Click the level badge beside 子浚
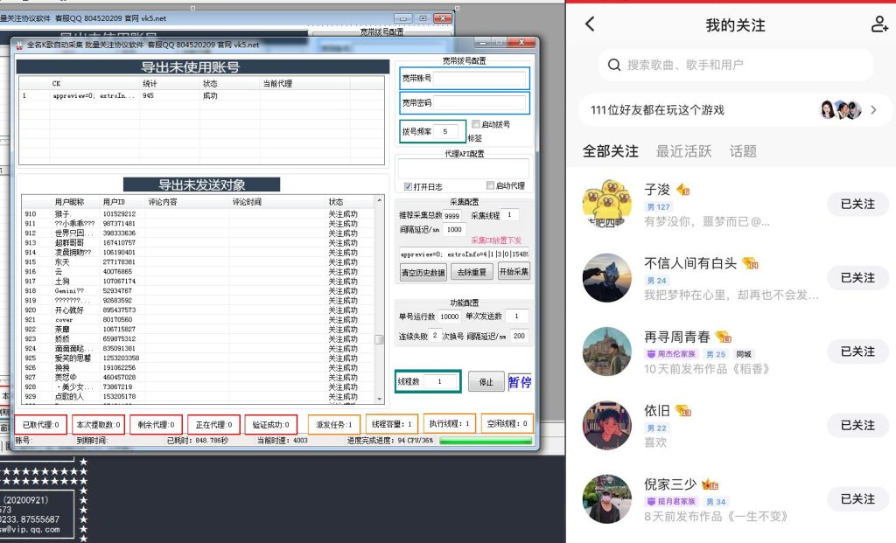 683,190
